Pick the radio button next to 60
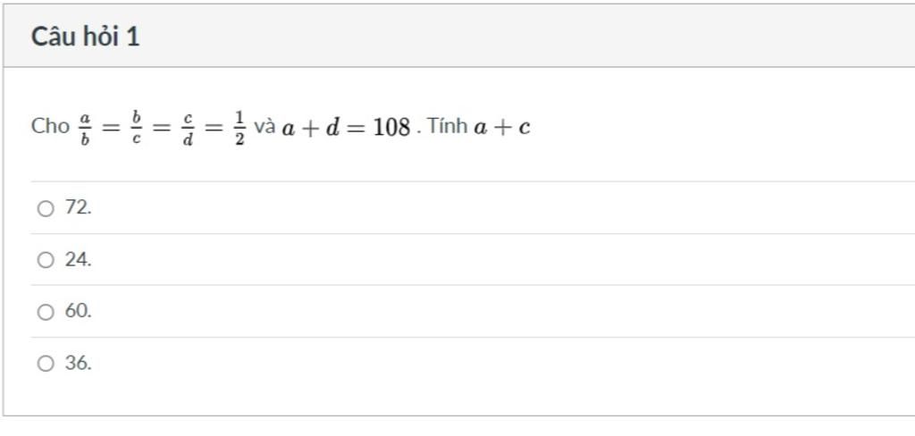Screen dimensions: 915x436 tap(46, 312)
